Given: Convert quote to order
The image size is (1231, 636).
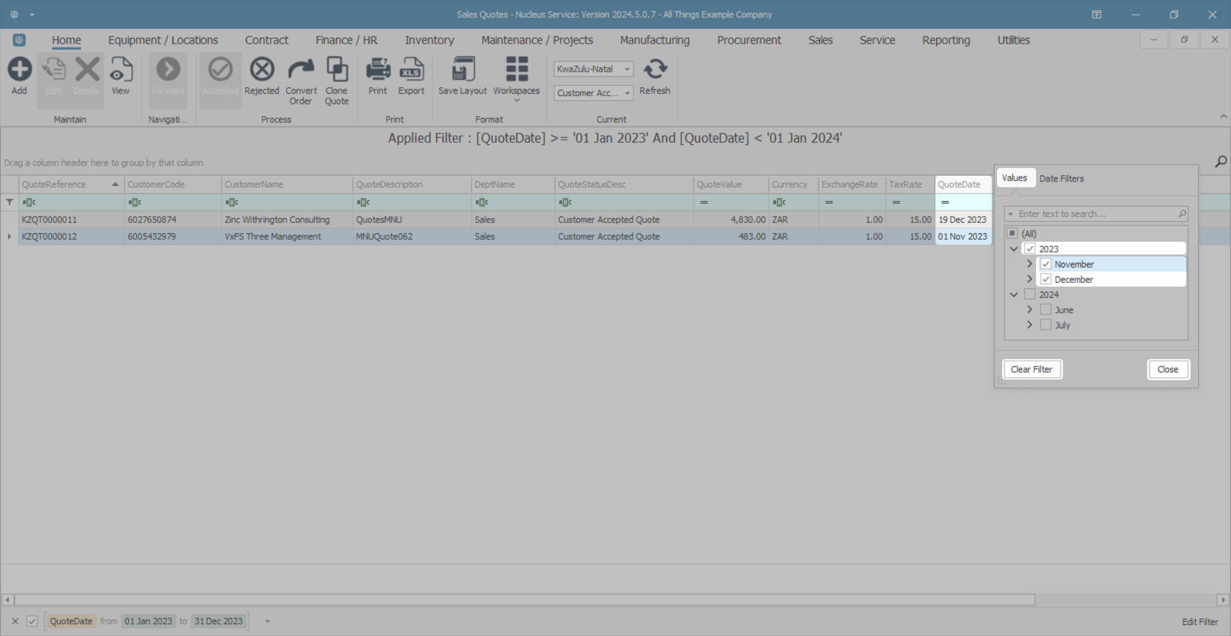Looking at the screenshot, I should (x=301, y=81).
